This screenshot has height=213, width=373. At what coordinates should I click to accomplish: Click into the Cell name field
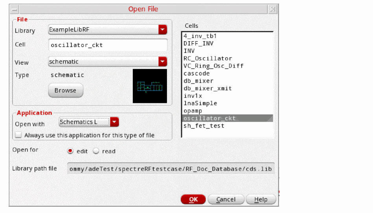107,45
